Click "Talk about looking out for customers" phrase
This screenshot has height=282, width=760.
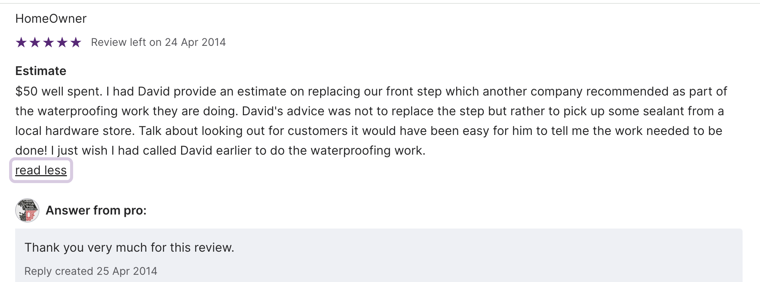click(x=243, y=131)
